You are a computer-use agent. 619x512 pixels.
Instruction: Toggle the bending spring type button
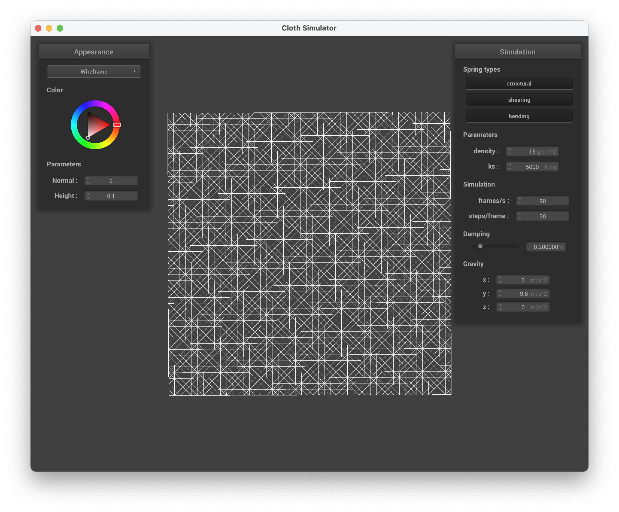pyautogui.click(x=519, y=116)
